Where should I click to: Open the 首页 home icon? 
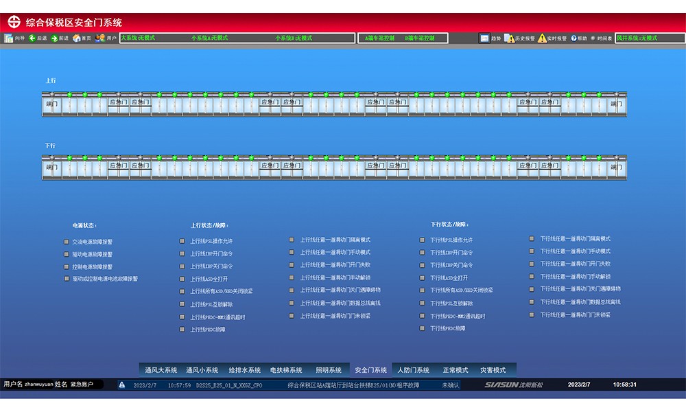[x=77, y=38]
